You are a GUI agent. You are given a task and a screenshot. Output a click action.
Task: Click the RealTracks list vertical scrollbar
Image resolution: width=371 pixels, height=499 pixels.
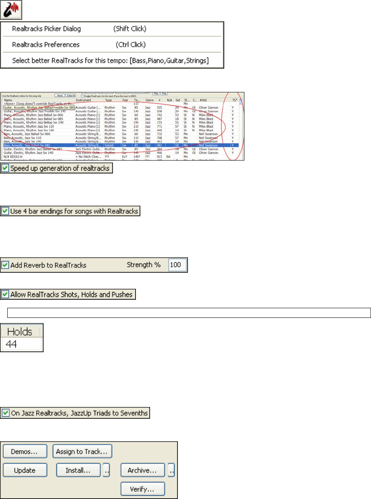241,129
